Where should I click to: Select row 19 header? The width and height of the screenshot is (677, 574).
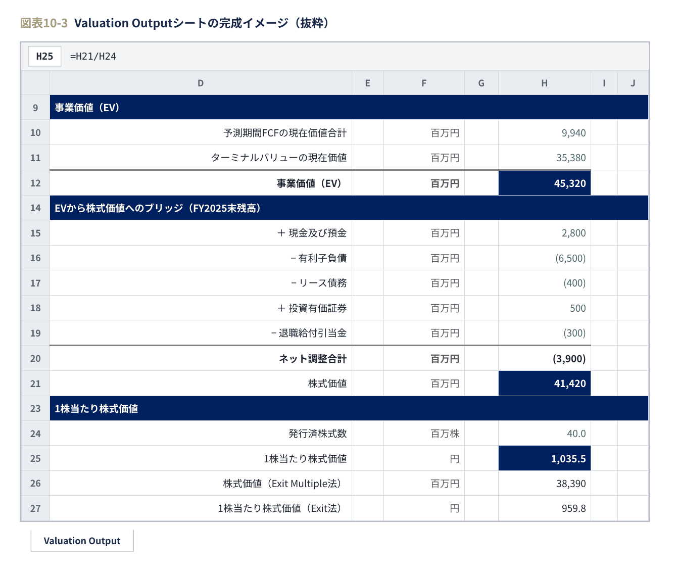35,333
